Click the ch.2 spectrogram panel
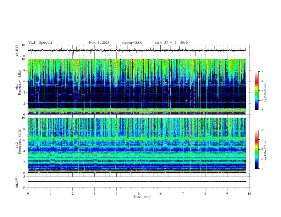 pyautogui.click(x=137, y=145)
